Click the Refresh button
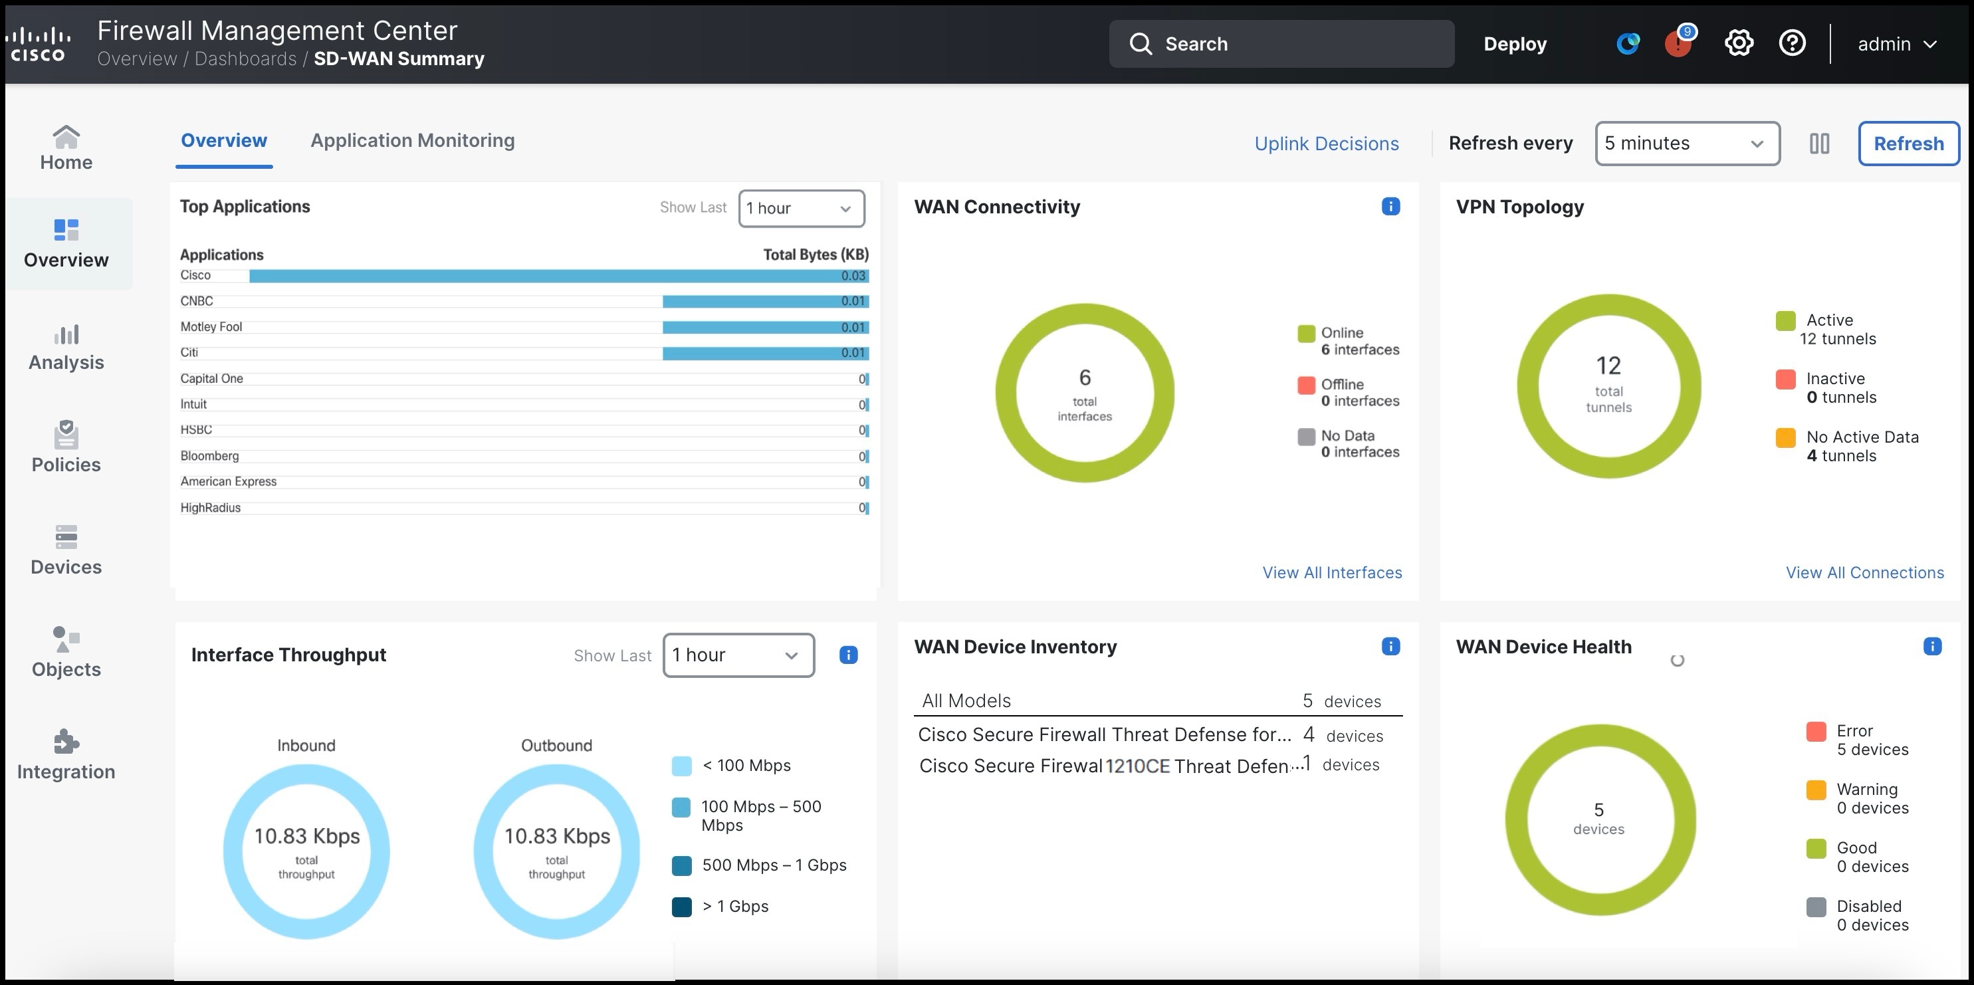The image size is (1974, 985). (1908, 144)
